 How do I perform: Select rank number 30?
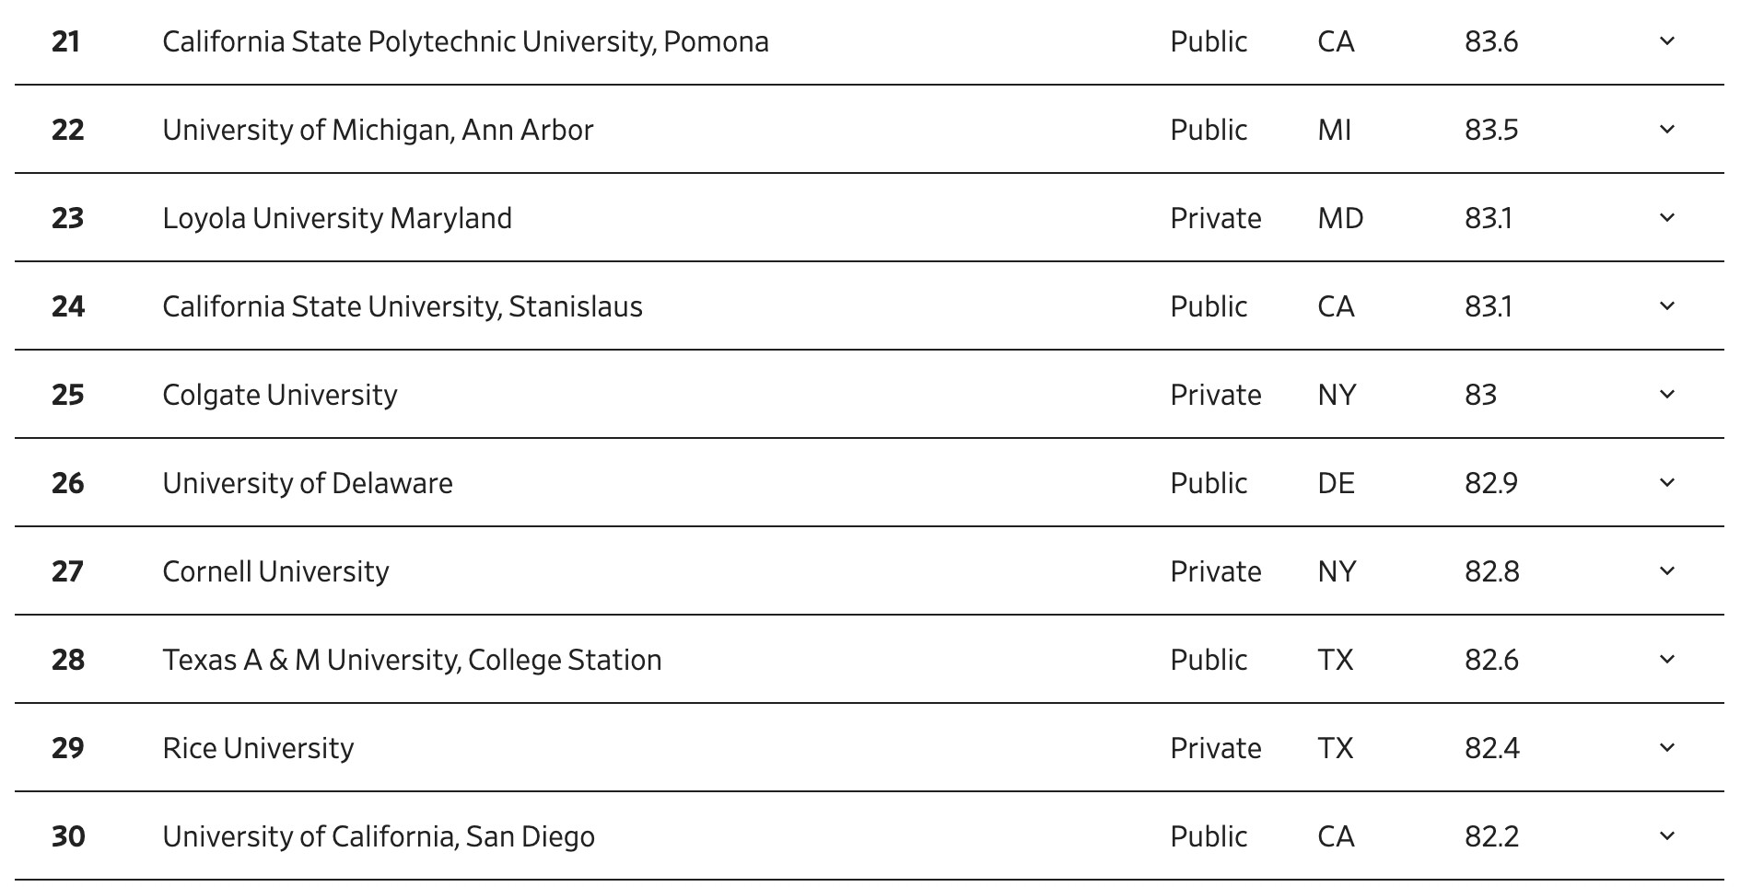(x=68, y=836)
